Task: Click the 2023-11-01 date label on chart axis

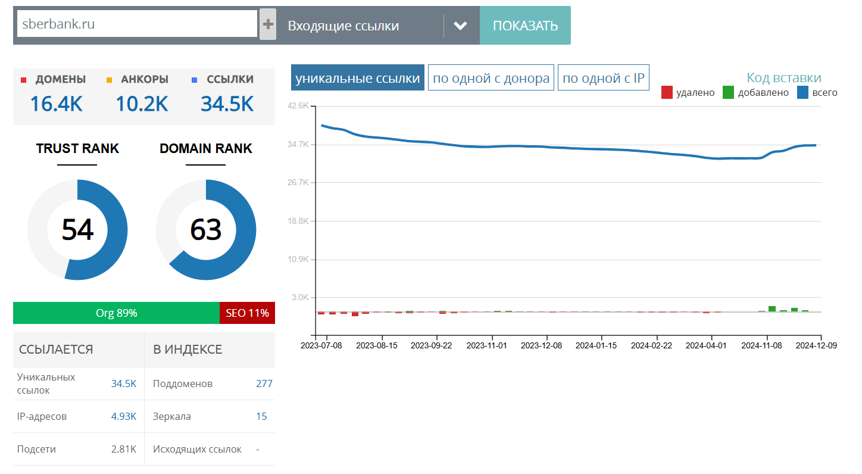Action: coord(487,345)
